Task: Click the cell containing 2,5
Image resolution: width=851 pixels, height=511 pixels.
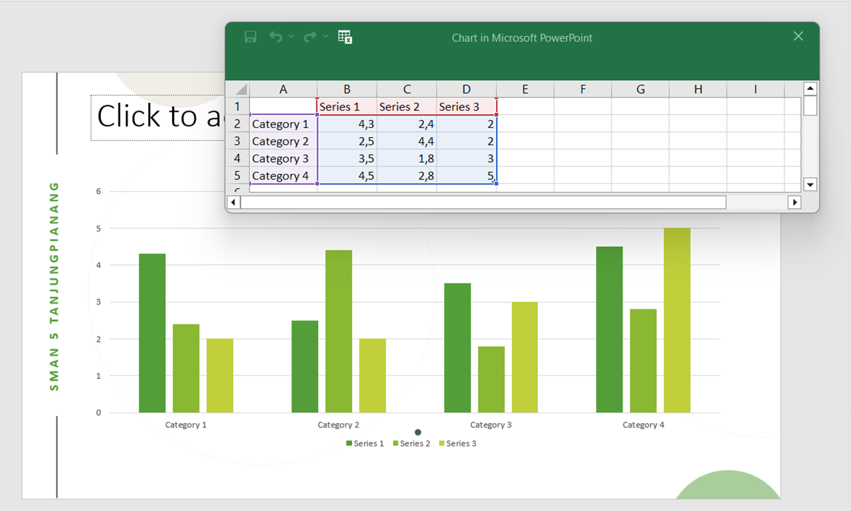Action: pos(347,141)
